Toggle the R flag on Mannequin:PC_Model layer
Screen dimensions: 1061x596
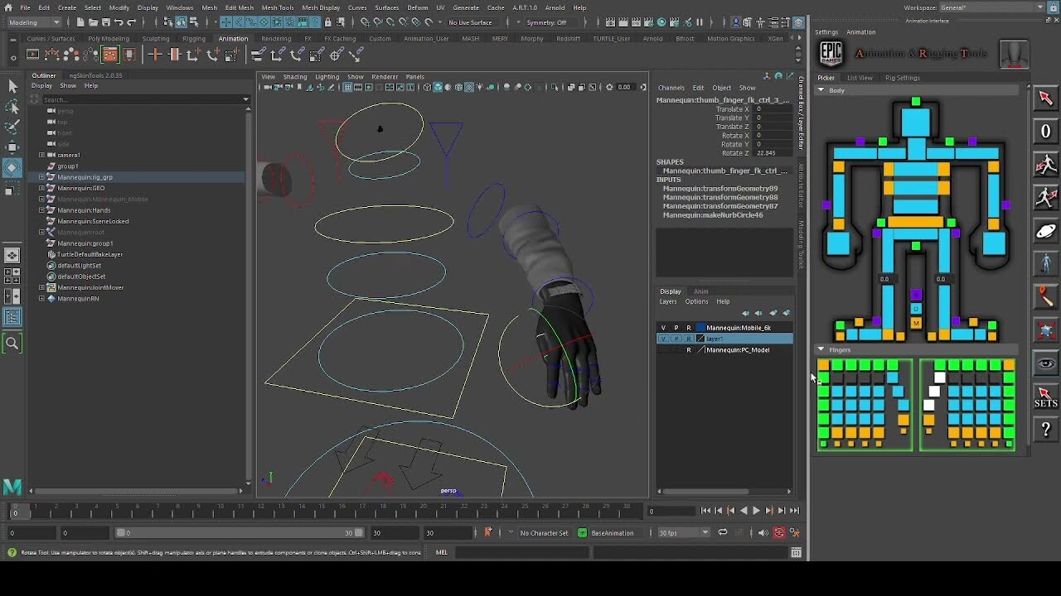[x=688, y=349]
